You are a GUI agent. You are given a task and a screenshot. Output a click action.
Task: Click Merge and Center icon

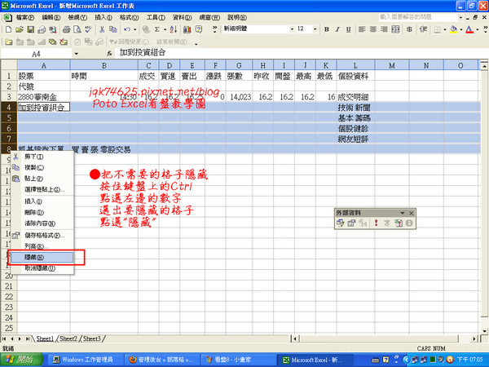coord(395,29)
